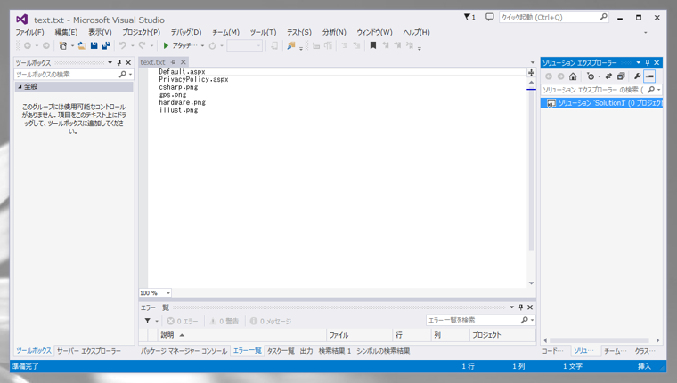The image size is (677, 383).
Task: Open the feedback speech bubble icon
Action: click(x=489, y=17)
